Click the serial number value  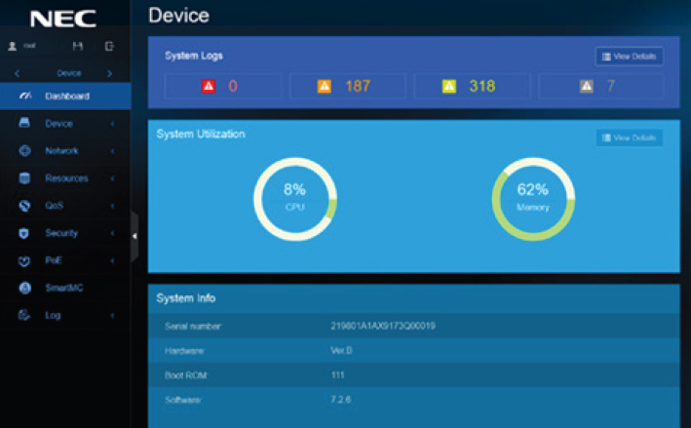[383, 326]
